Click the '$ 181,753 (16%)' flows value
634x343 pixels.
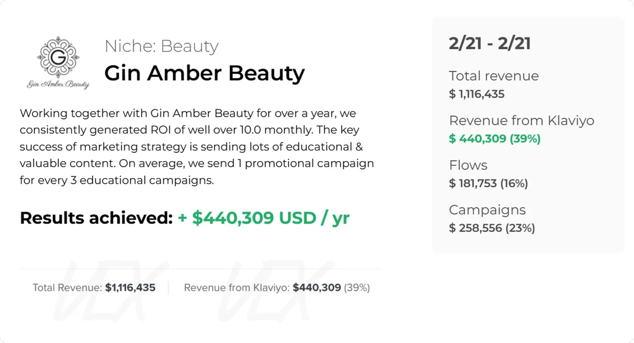[488, 183]
